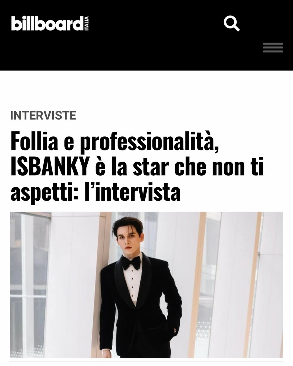
Task: Click the word ISBANKY in the headline
Action: (50, 167)
